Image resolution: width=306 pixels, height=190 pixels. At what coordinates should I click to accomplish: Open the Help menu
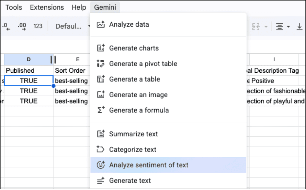(79, 7)
